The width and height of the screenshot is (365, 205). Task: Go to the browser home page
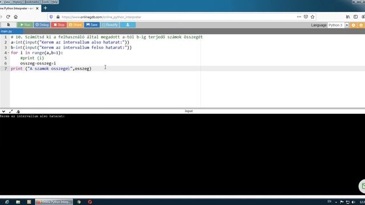[x=15, y=17]
